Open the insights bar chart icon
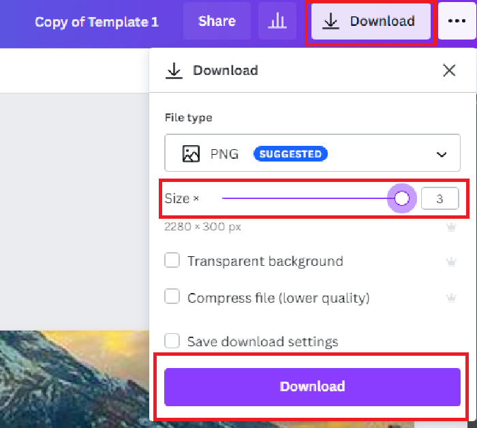This screenshot has height=428, width=477. [277, 21]
